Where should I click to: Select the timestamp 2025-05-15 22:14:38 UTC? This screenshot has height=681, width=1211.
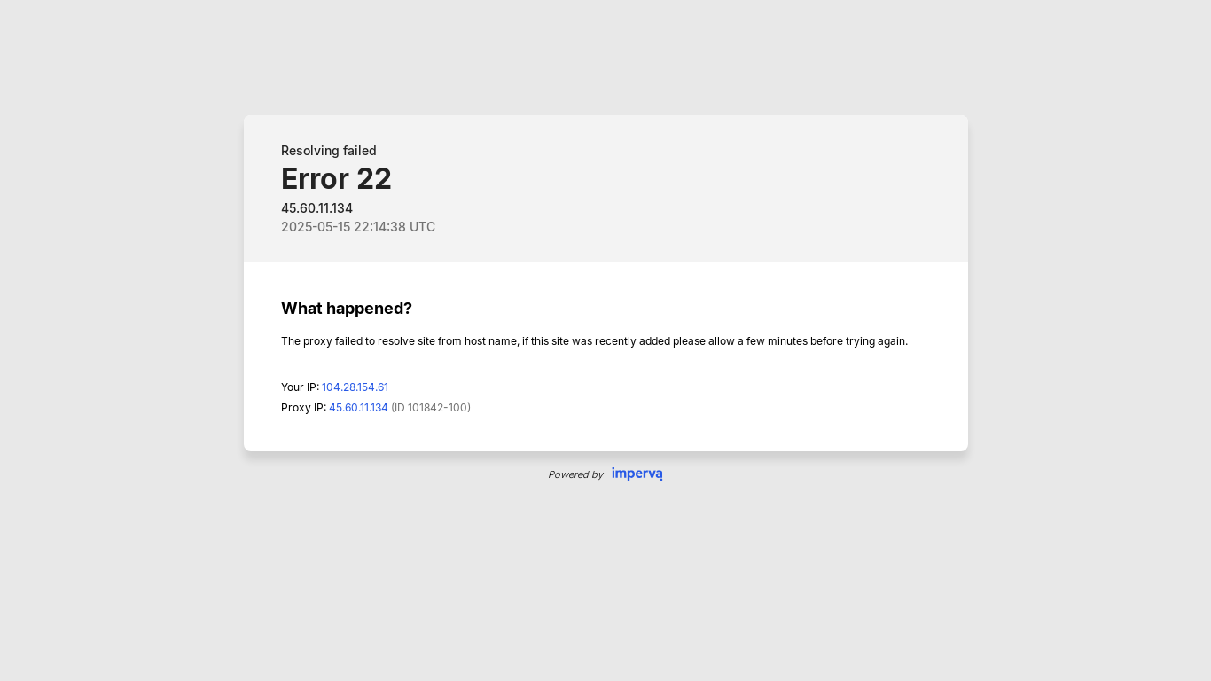[358, 227]
